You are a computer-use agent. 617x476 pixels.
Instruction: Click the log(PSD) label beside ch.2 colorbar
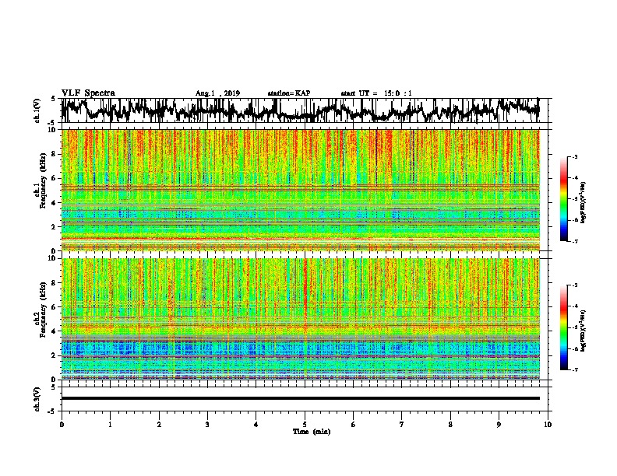click(x=583, y=331)
